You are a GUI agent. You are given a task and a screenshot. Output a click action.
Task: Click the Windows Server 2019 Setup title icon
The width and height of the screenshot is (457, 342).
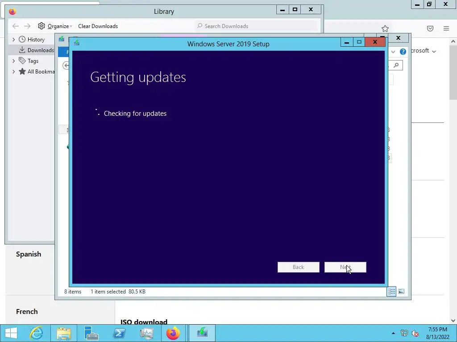coord(77,43)
